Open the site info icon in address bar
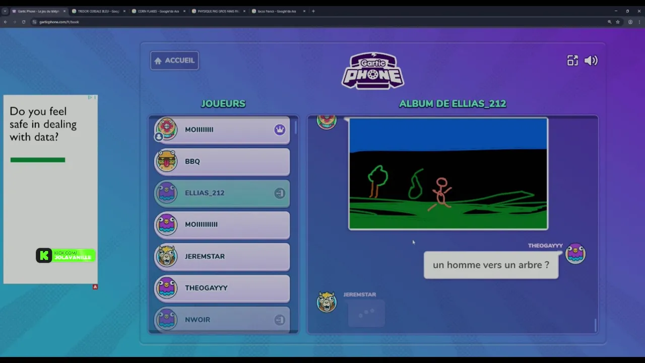 click(34, 22)
